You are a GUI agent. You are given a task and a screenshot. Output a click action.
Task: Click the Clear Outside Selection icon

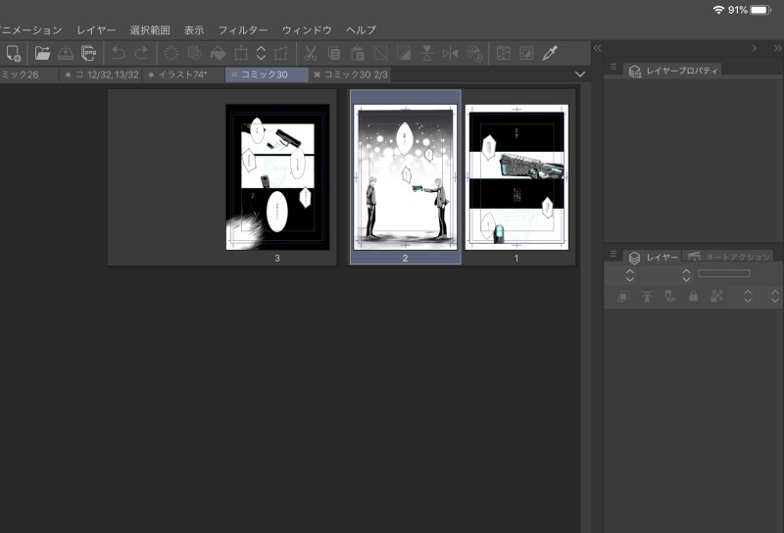(194, 53)
